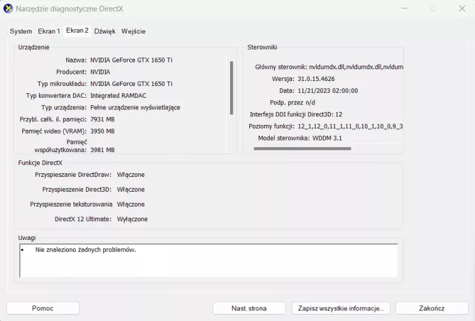Click the Urządzenie group label
The height and width of the screenshot is (321, 475).
pos(33,47)
